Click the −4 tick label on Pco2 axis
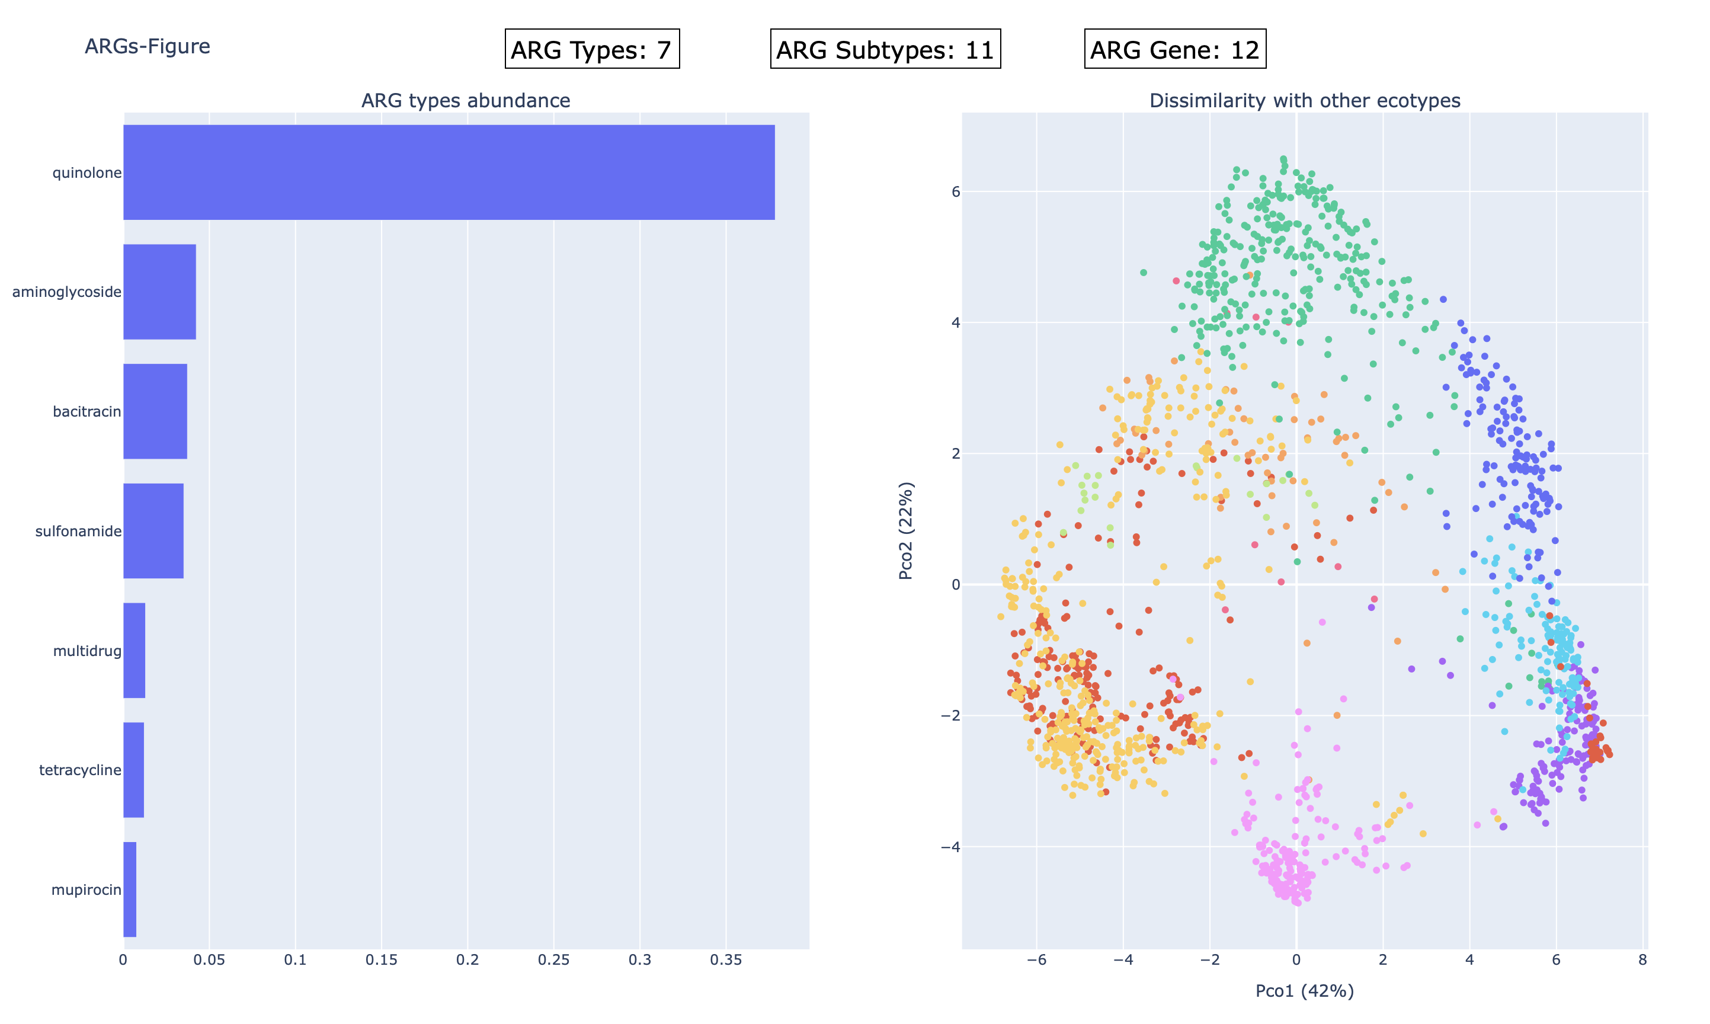Image resolution: width=1710 pixels, height=1024 pixels. click(950, 847)
